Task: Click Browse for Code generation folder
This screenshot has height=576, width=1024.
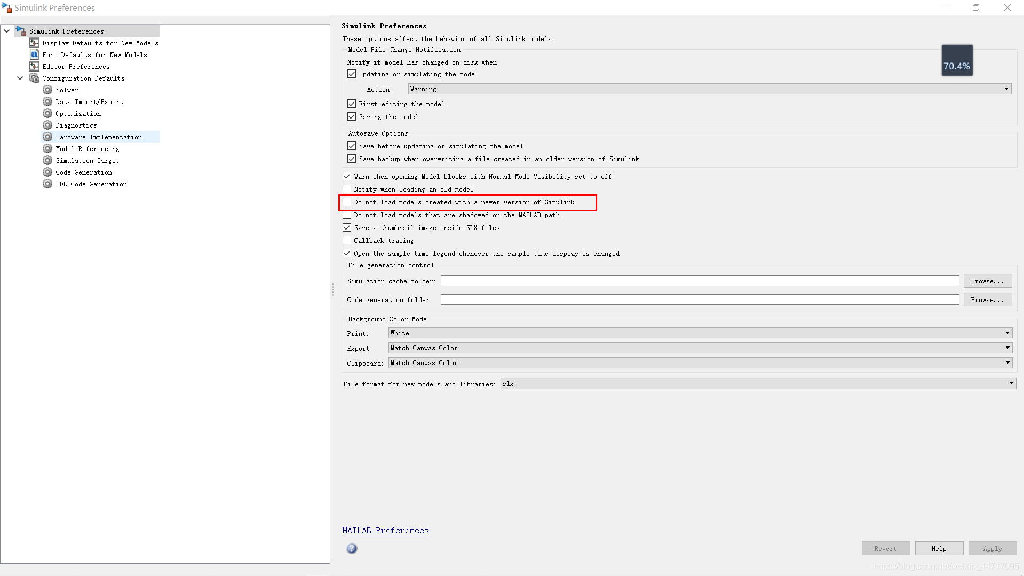Action: click(987, 299)
